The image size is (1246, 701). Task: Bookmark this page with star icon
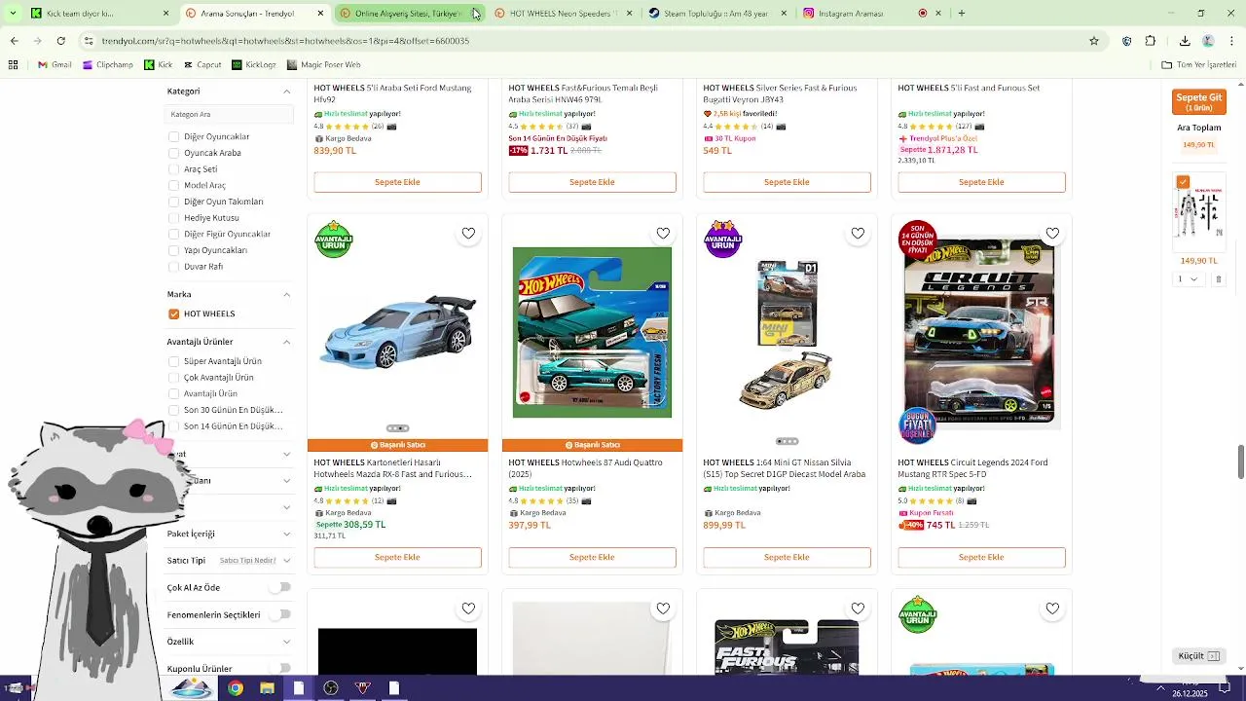[1094, 41]
